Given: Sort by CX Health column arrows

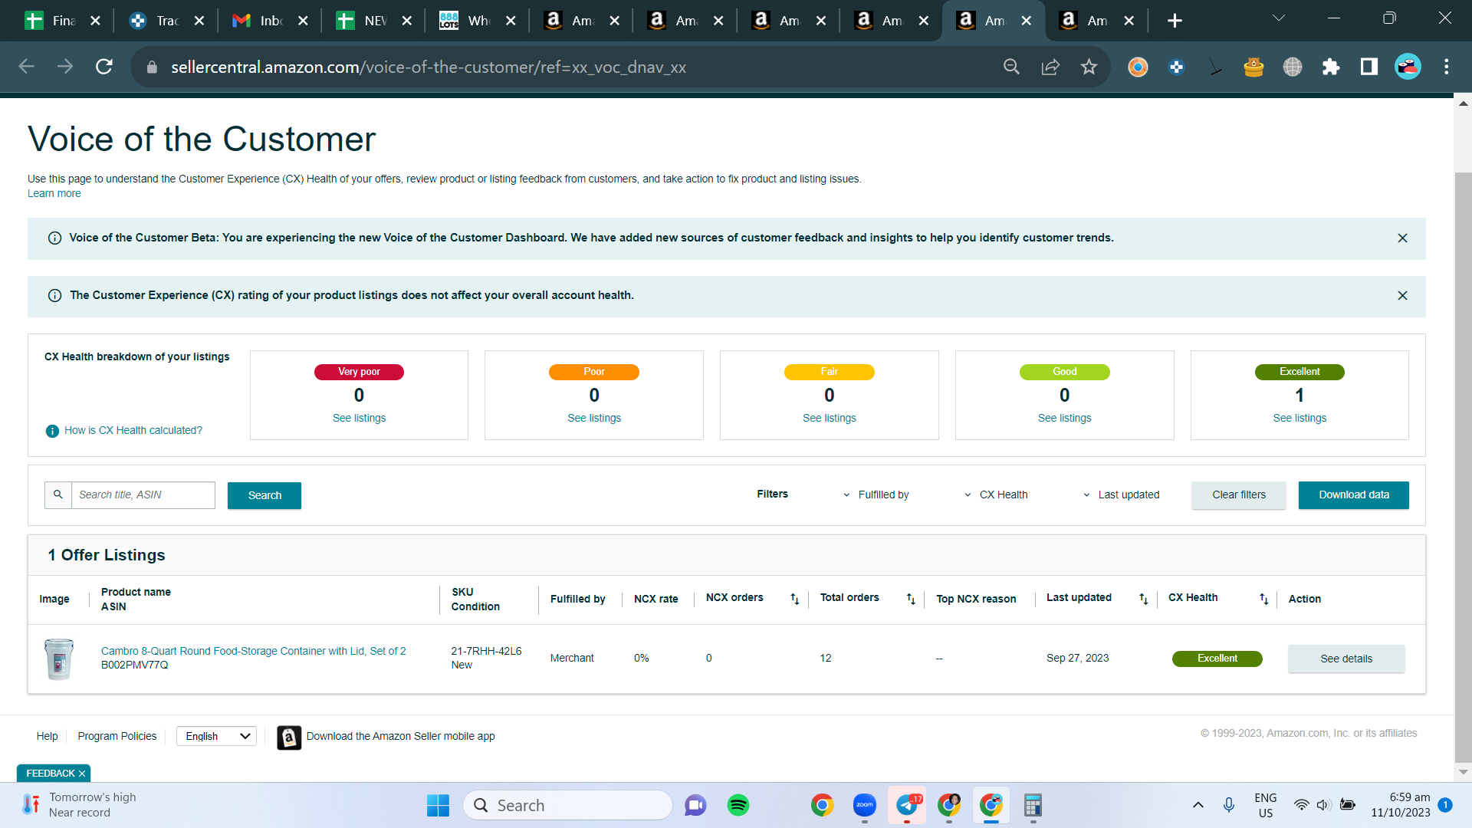Looking at the screenshot, I should [x=1264, y=599].
